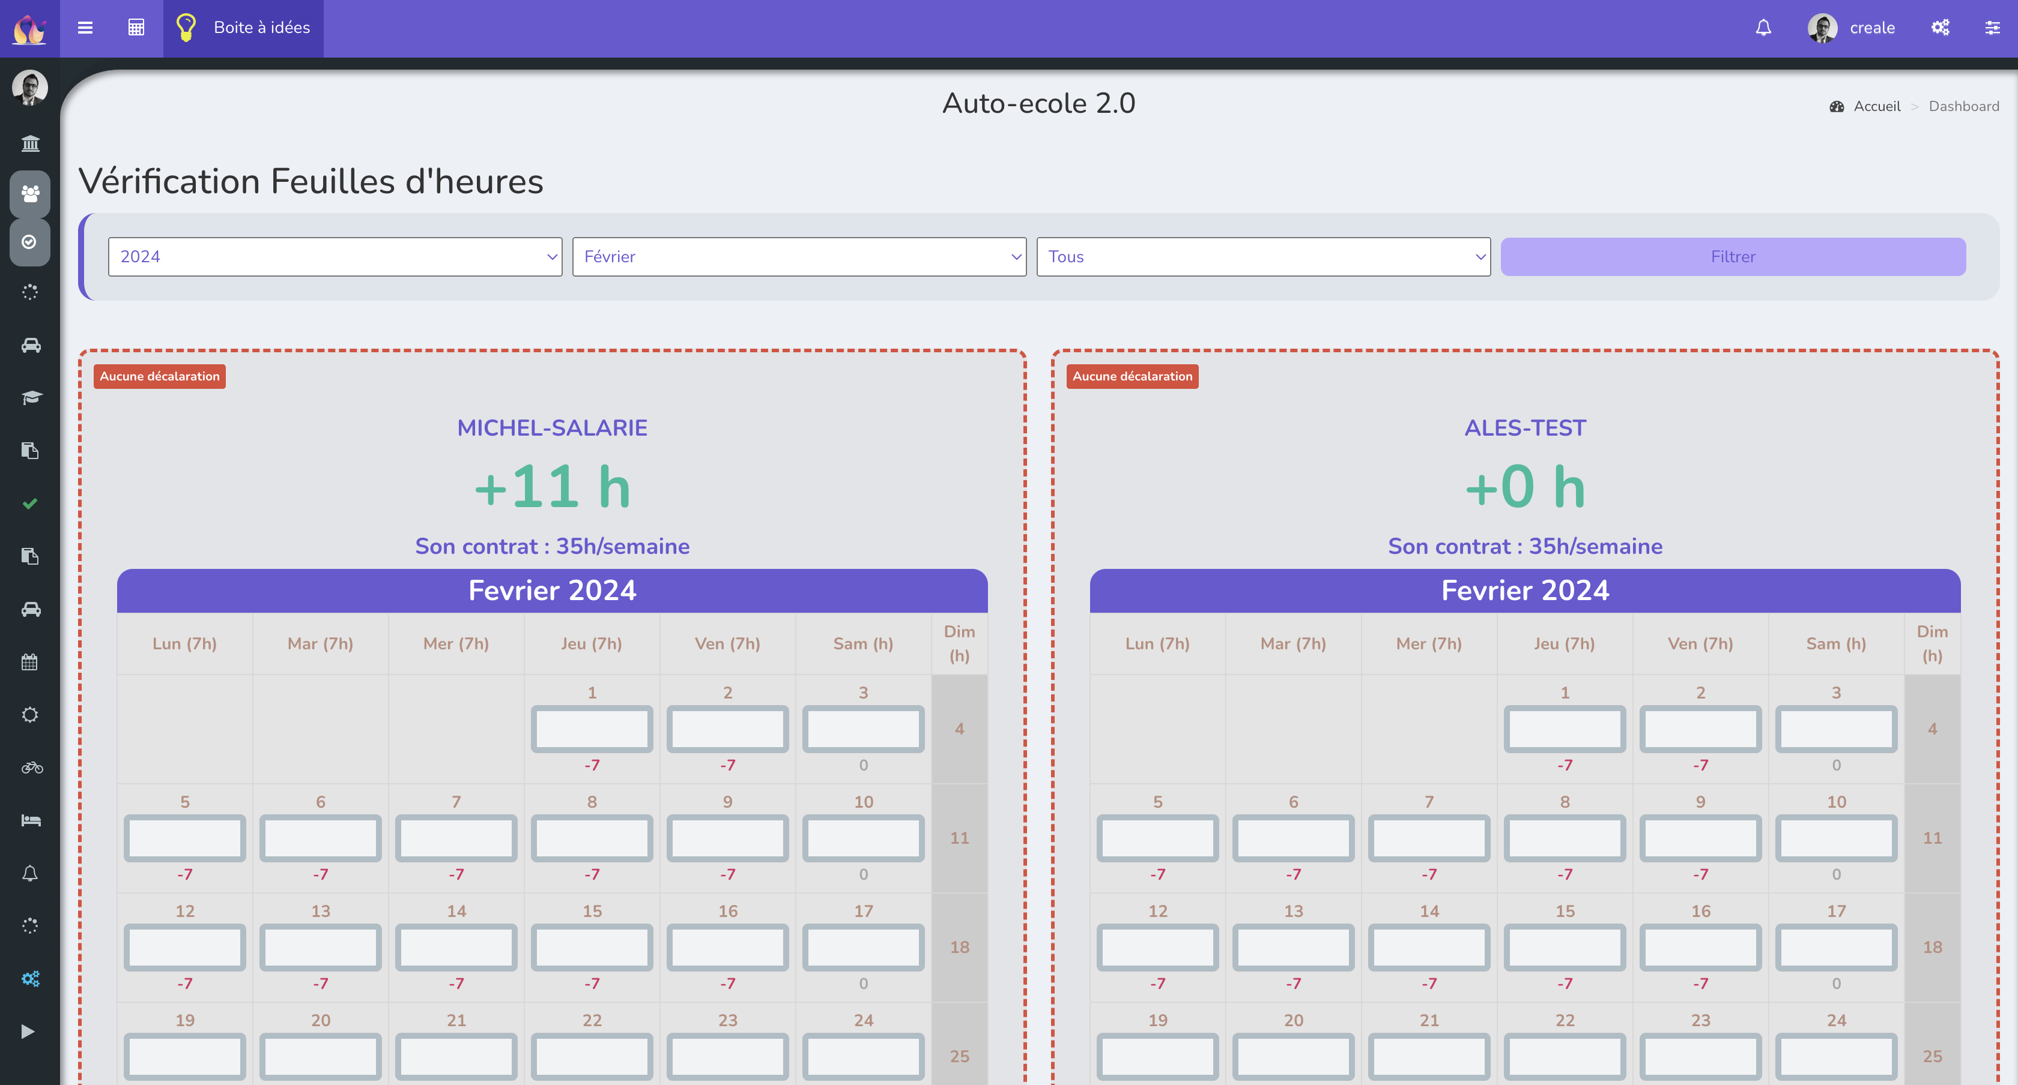Click ALES-TEST's Dim cell for day 18
The width and height of the screenshot is (2018, 1085).
(x=1933, y=948)
